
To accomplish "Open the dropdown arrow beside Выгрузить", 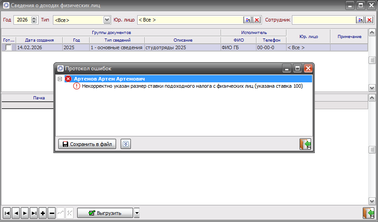I will [x=137, y=213].
